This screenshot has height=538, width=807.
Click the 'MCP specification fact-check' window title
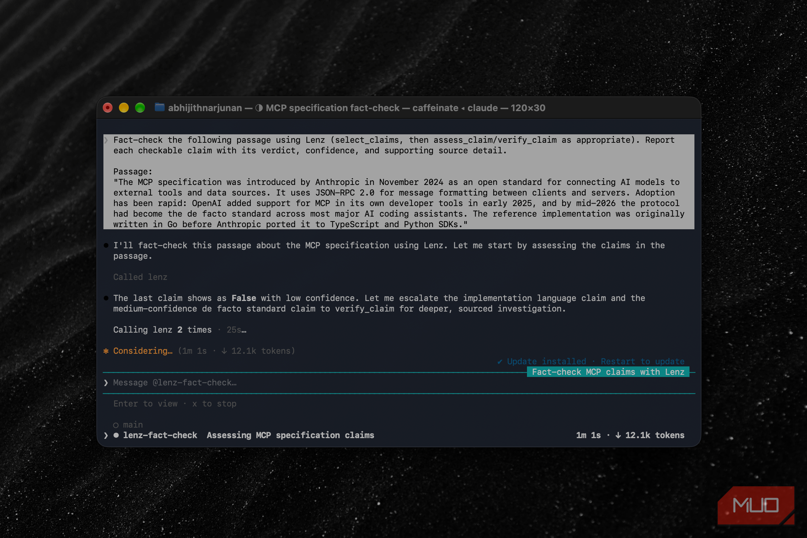tap(332, 108)
